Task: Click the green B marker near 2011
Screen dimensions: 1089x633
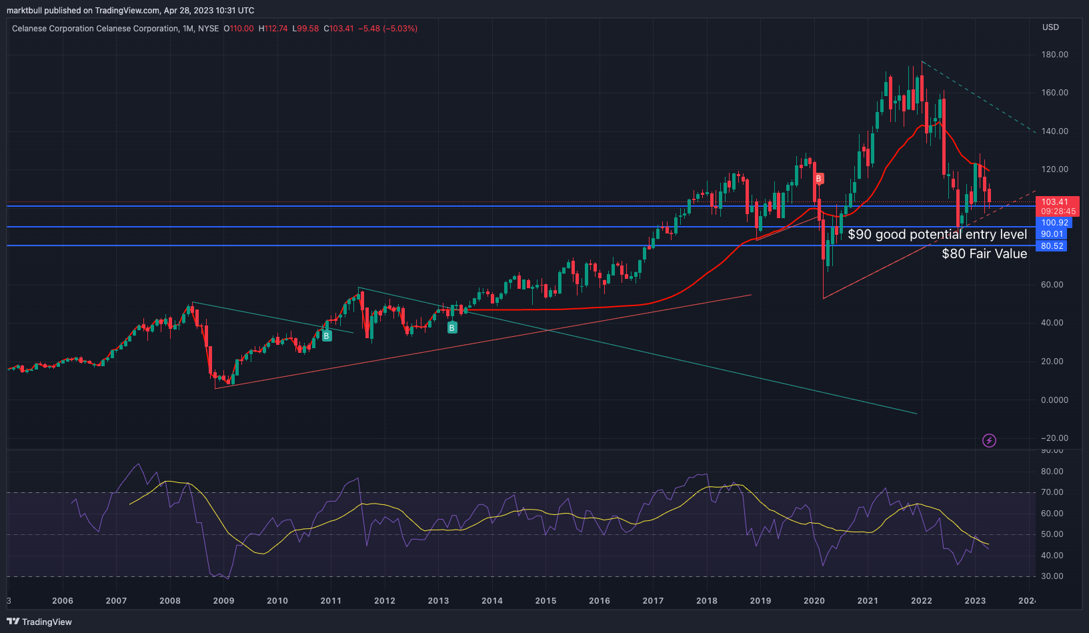Action: [x=327, y=336]
